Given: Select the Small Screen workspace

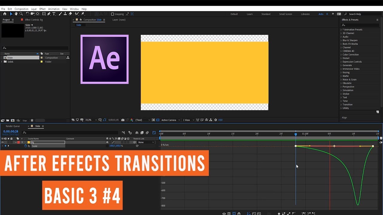Looking at the screenshot, I should [285, 14].
